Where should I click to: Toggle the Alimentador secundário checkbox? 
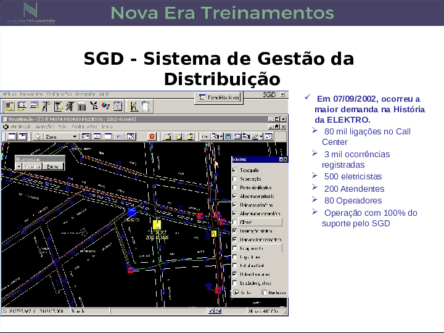tap(234, 213)
